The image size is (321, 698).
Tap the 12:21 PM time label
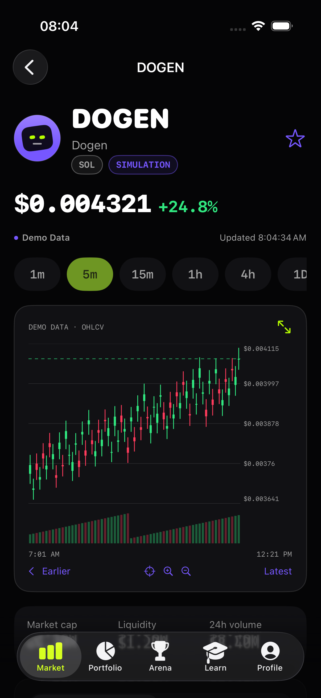(x=274, y=554)
